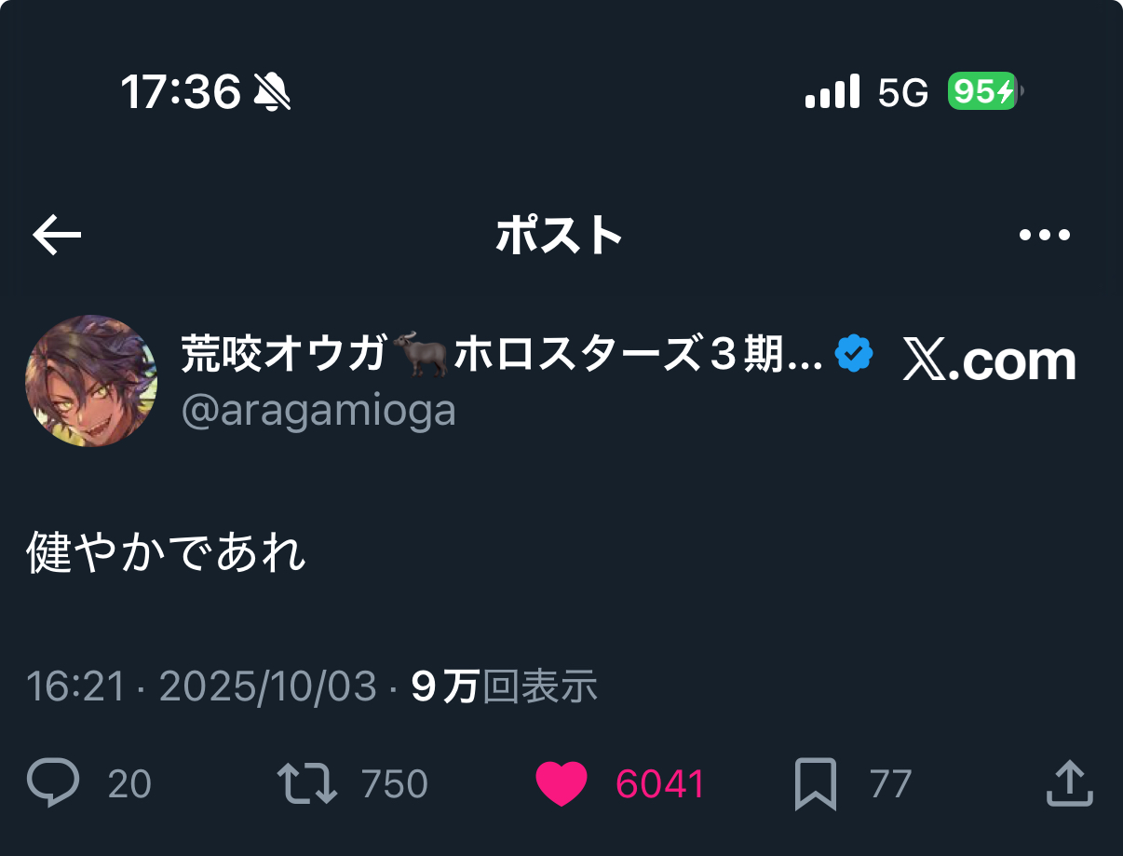Tap the X.com logo
This screenshot has height=856, width=1123.
tap(989, 360)
